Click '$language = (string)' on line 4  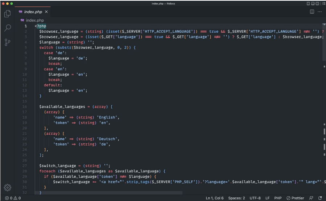coord(62,42)
